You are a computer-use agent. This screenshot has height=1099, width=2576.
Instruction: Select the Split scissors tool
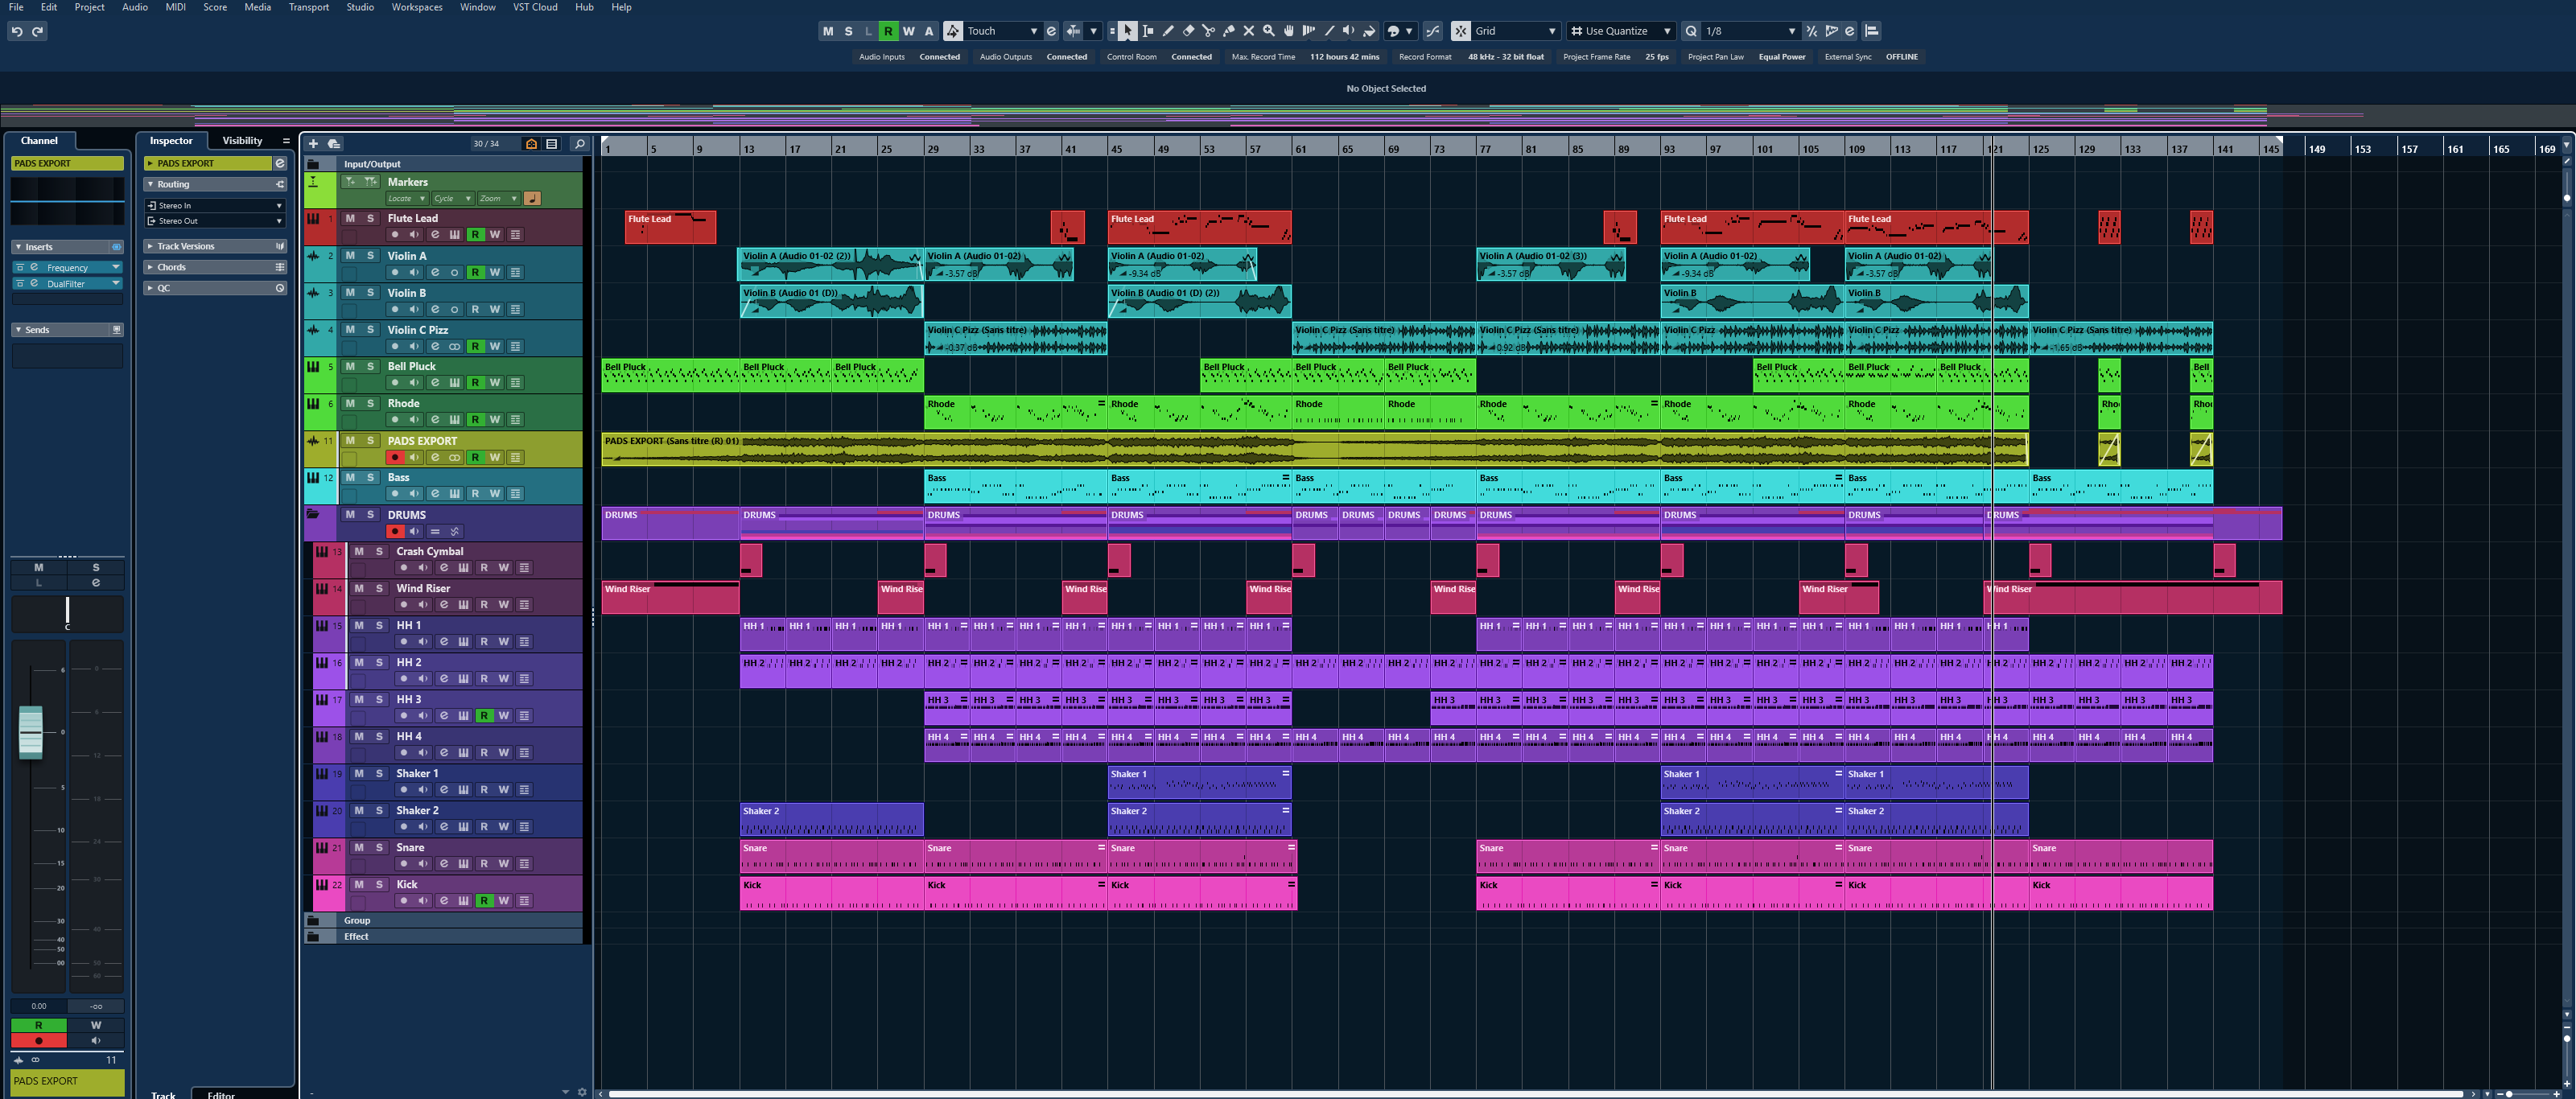[1208, 31]
